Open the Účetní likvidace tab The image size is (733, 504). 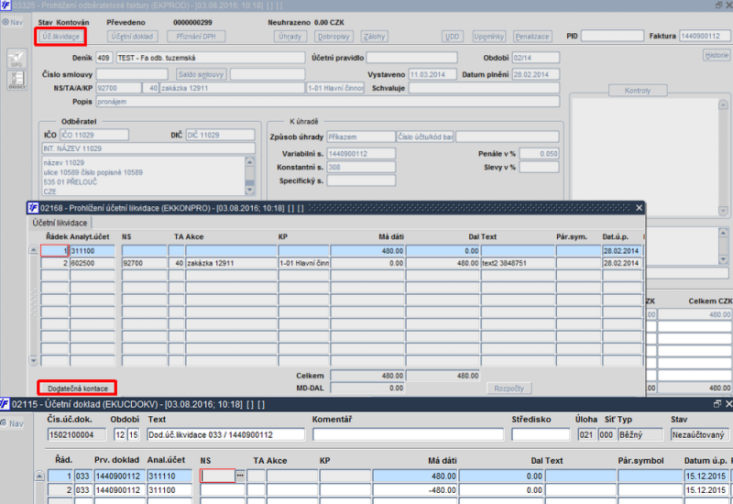tap(60, 223)
